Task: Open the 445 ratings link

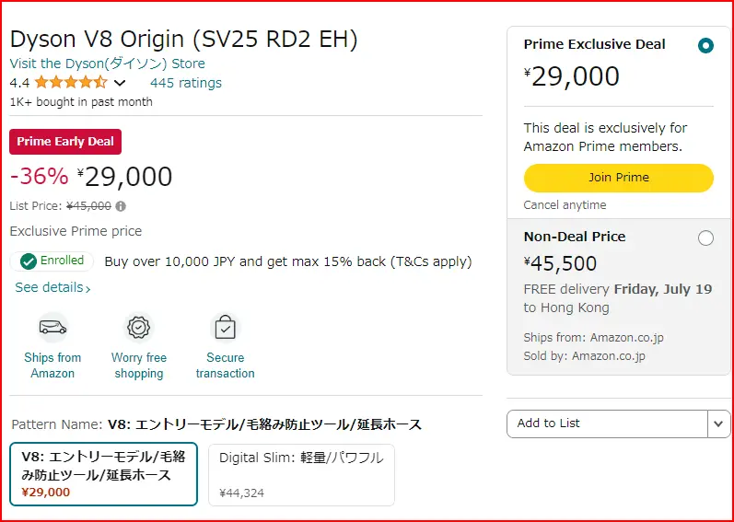Action: [186, 83]
